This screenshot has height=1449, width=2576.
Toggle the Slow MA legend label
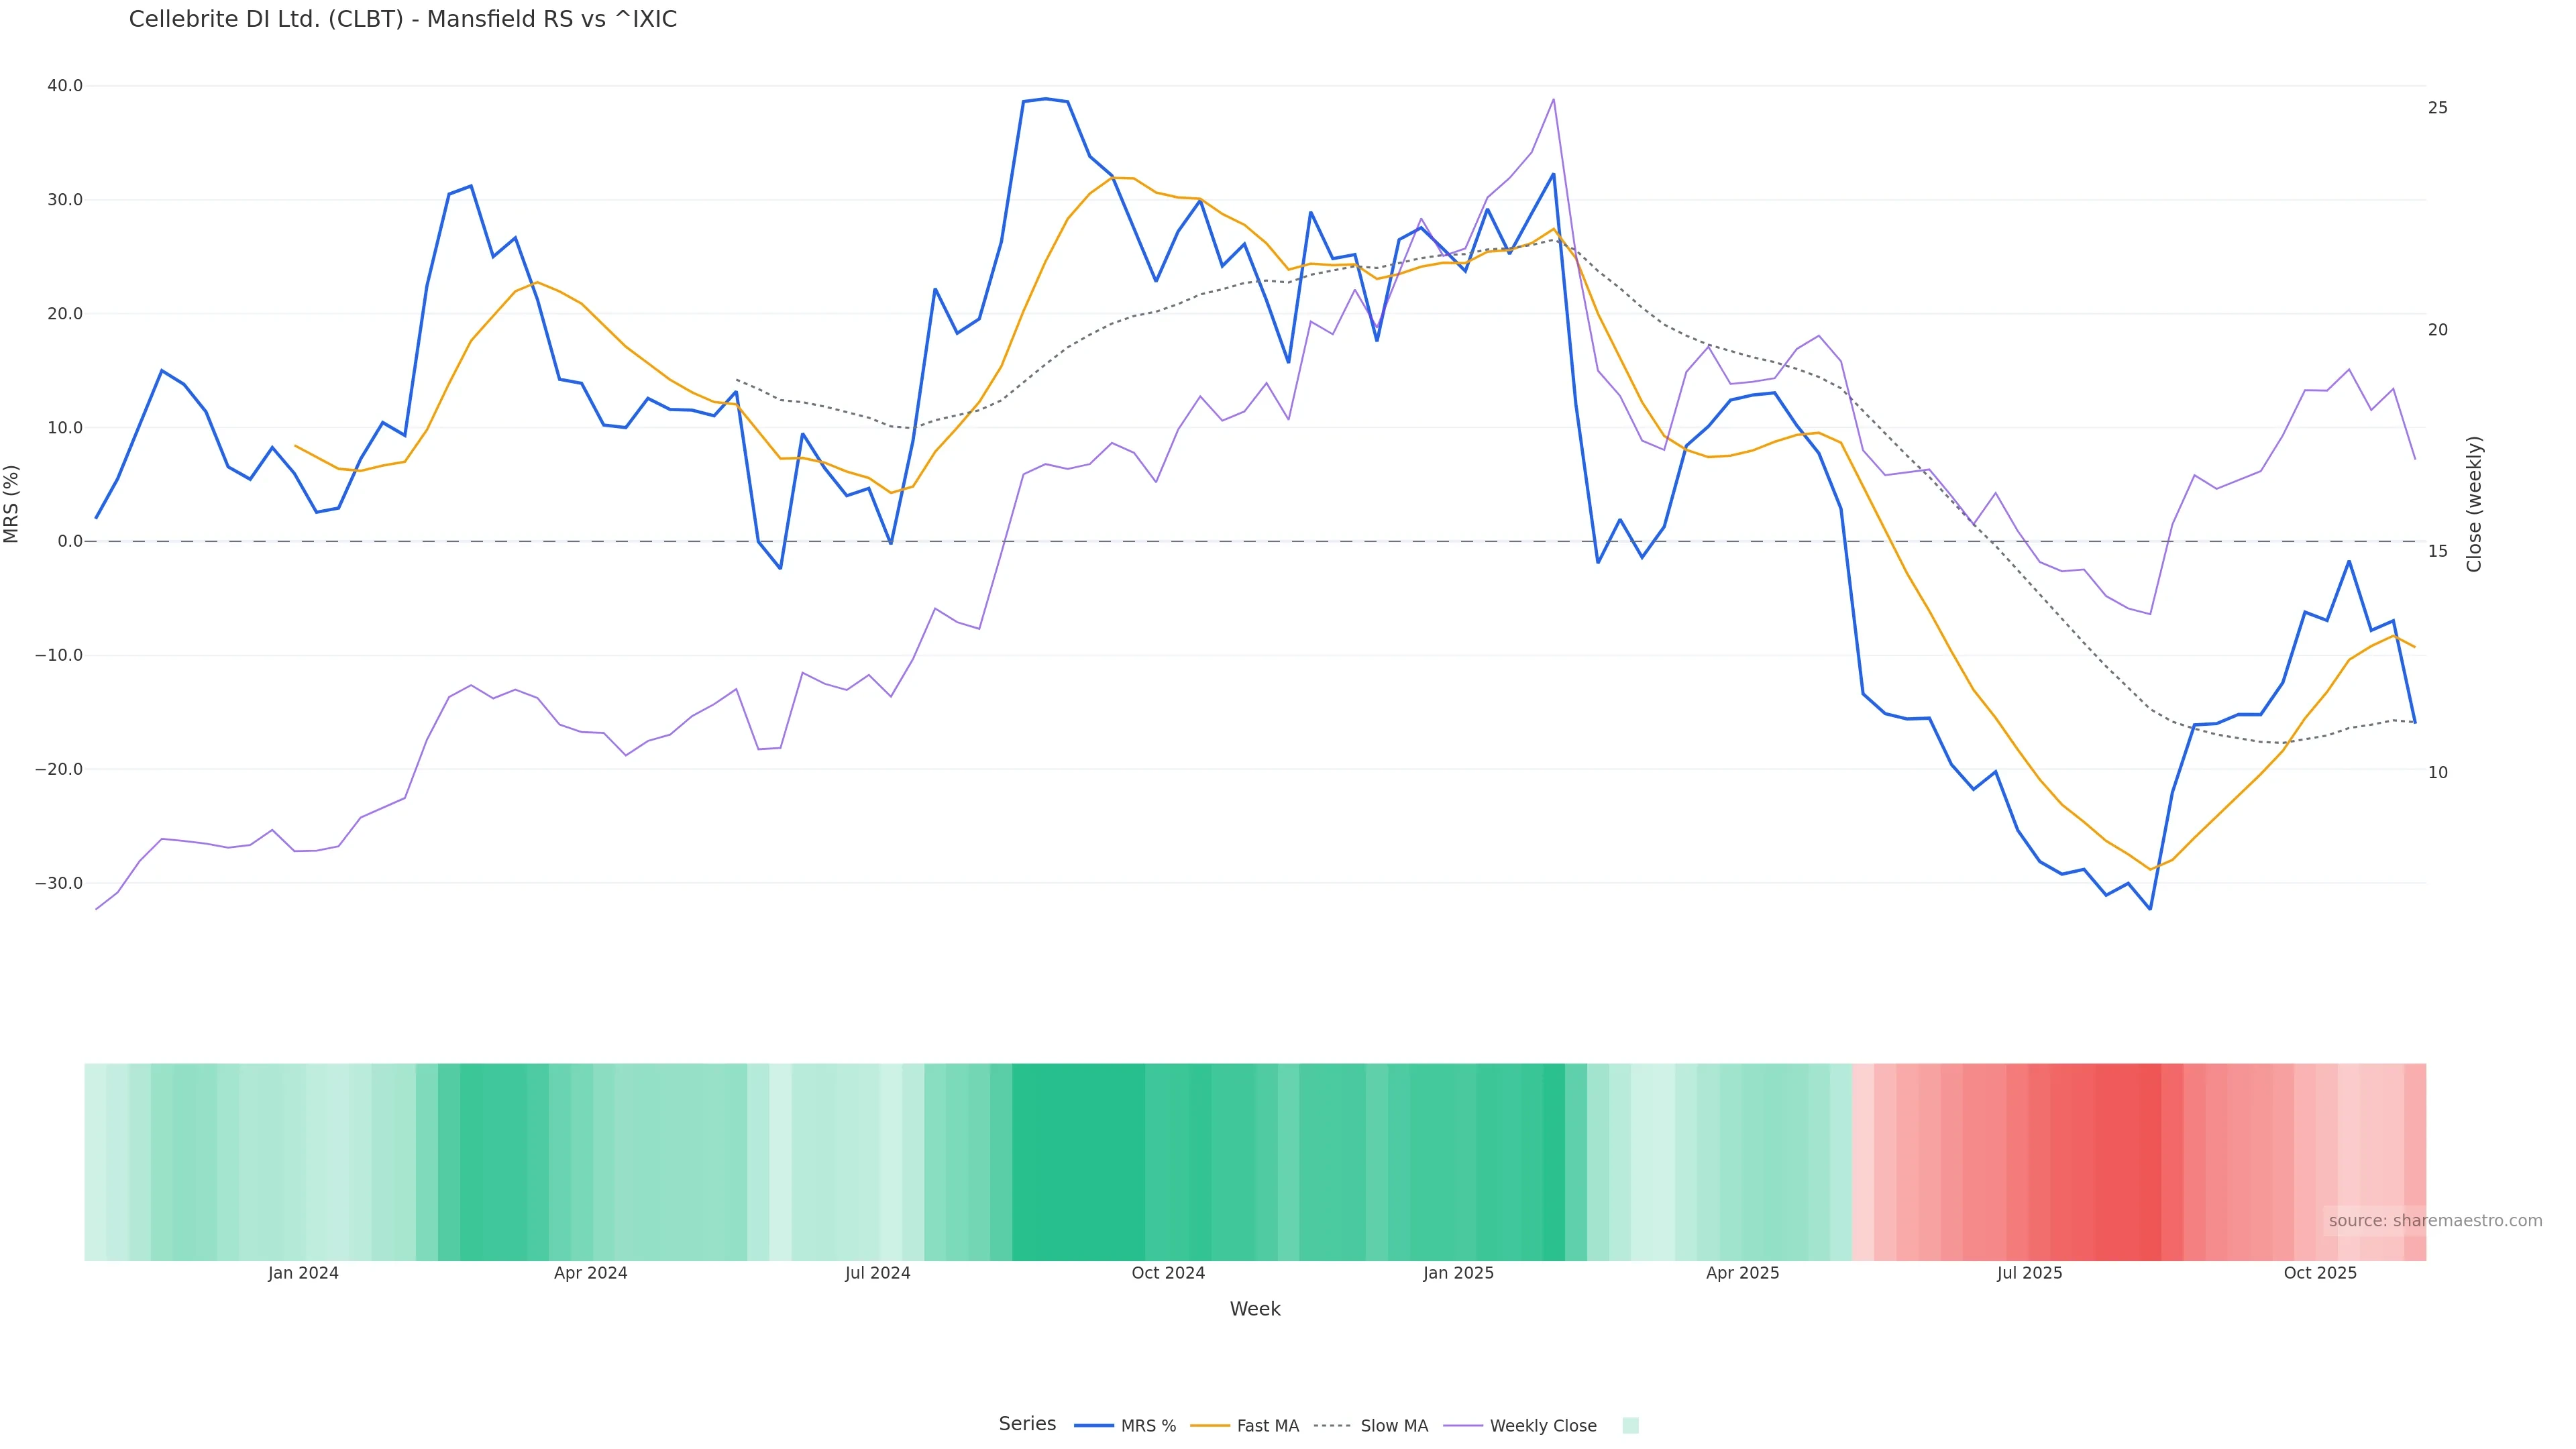(x=1393, y=1426)
